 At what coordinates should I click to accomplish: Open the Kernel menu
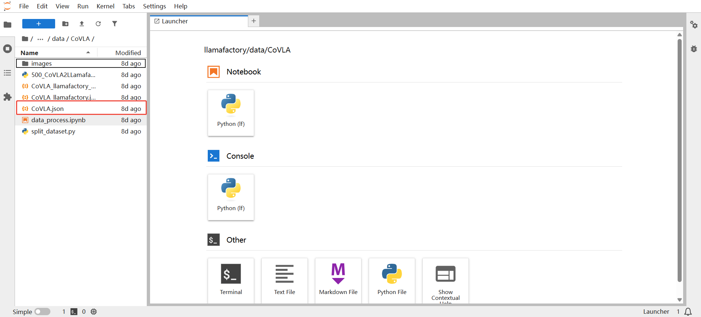pos(105,6)
